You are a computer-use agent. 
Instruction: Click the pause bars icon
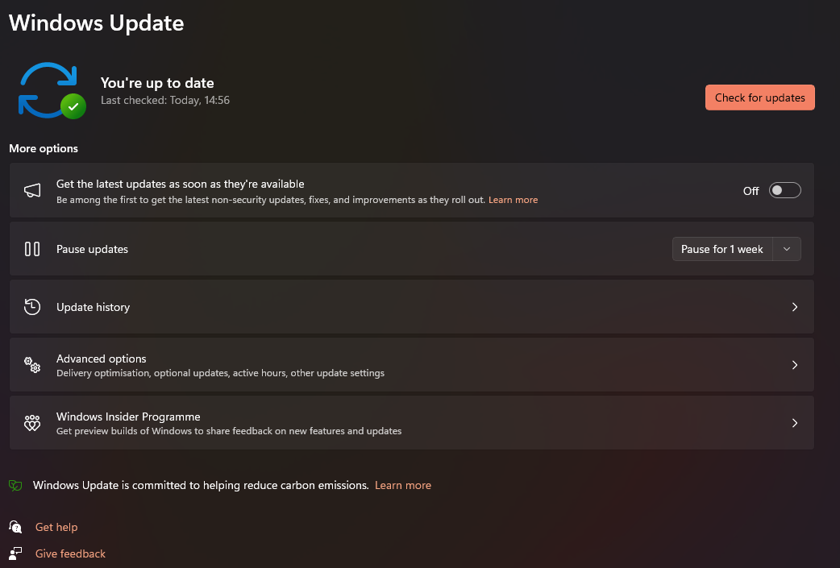32,249
